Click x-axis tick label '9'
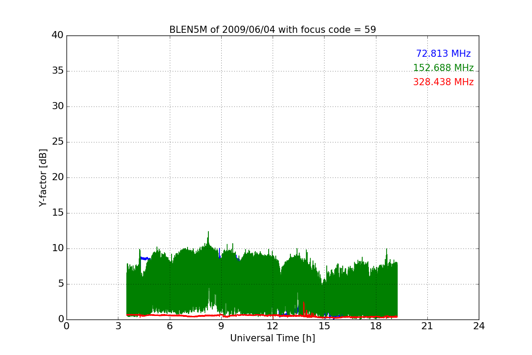 221,326
